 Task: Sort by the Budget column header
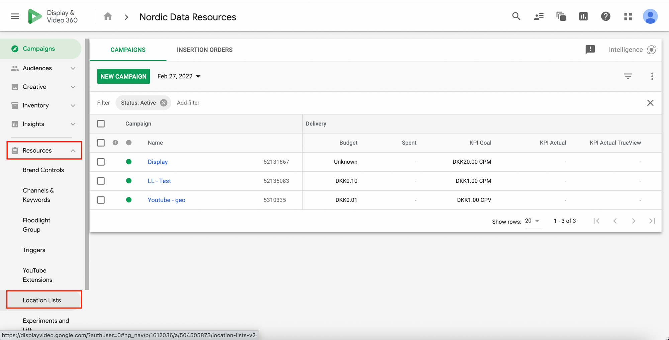[348, 143]
